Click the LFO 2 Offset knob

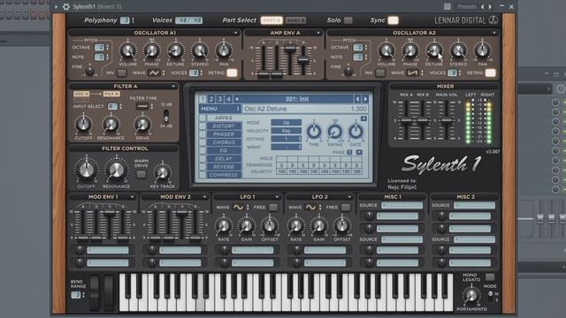click(x=342, y=226)
